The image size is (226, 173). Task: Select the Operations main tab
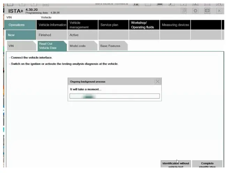pos(20,25)
